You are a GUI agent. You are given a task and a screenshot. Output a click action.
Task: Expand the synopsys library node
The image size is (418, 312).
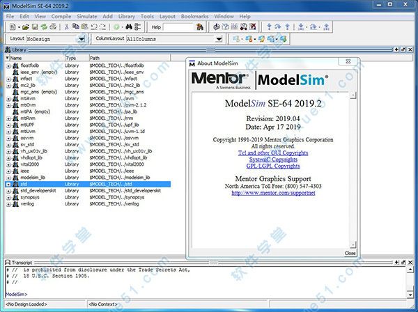point(8,197)
